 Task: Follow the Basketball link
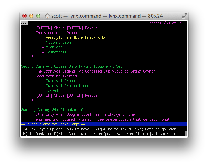click(x=56, y=52)
